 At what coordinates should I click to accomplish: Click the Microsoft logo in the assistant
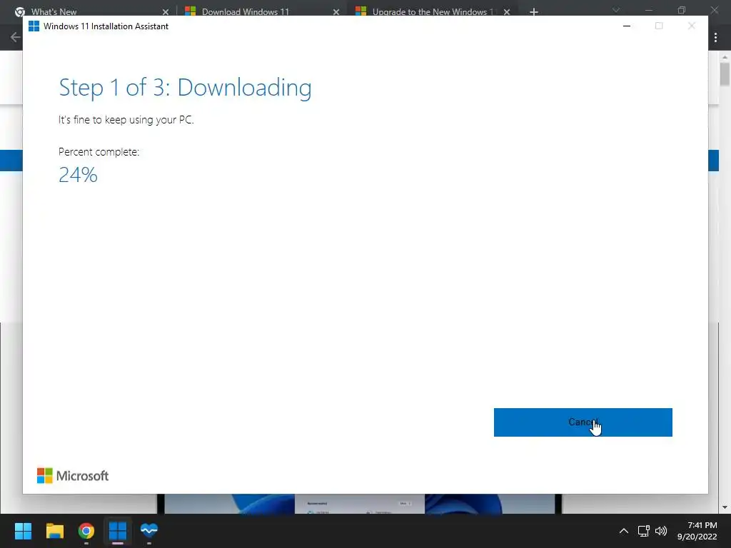pyautogui.click(x=73, y=476)
